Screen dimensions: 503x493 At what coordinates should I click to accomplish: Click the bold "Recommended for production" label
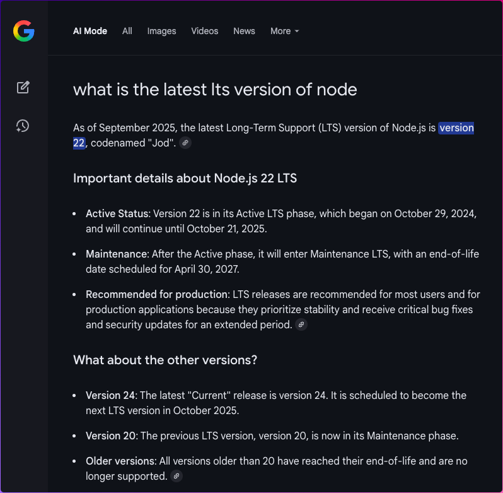(157, 294)
